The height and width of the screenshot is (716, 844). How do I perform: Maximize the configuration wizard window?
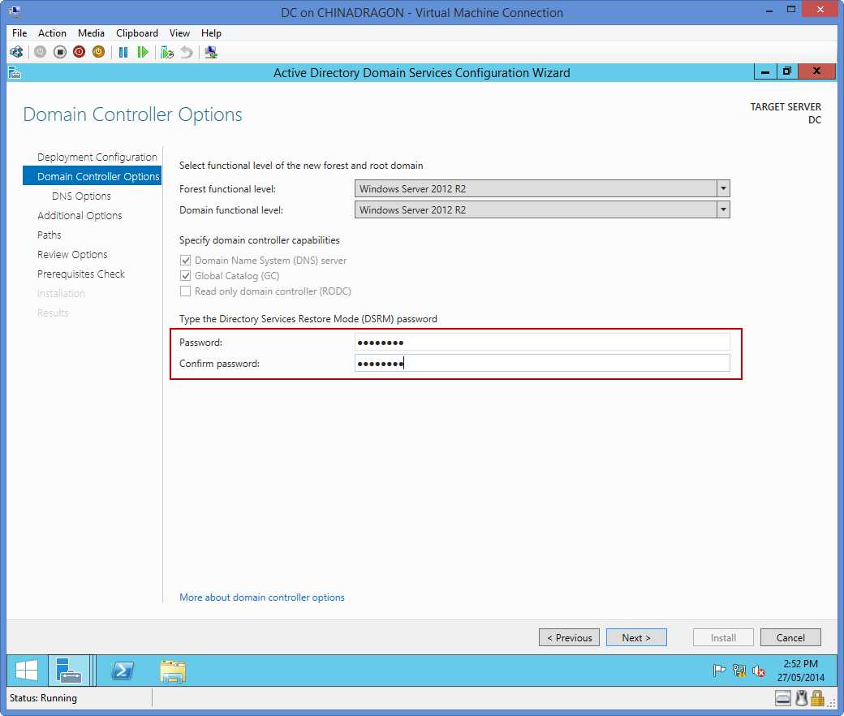pos(787,71)
